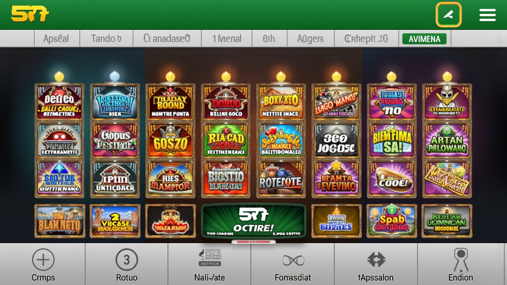507x285 pixels.
Task: Launch the ROTERUTE game tile
Action: [x=281, y=179]
